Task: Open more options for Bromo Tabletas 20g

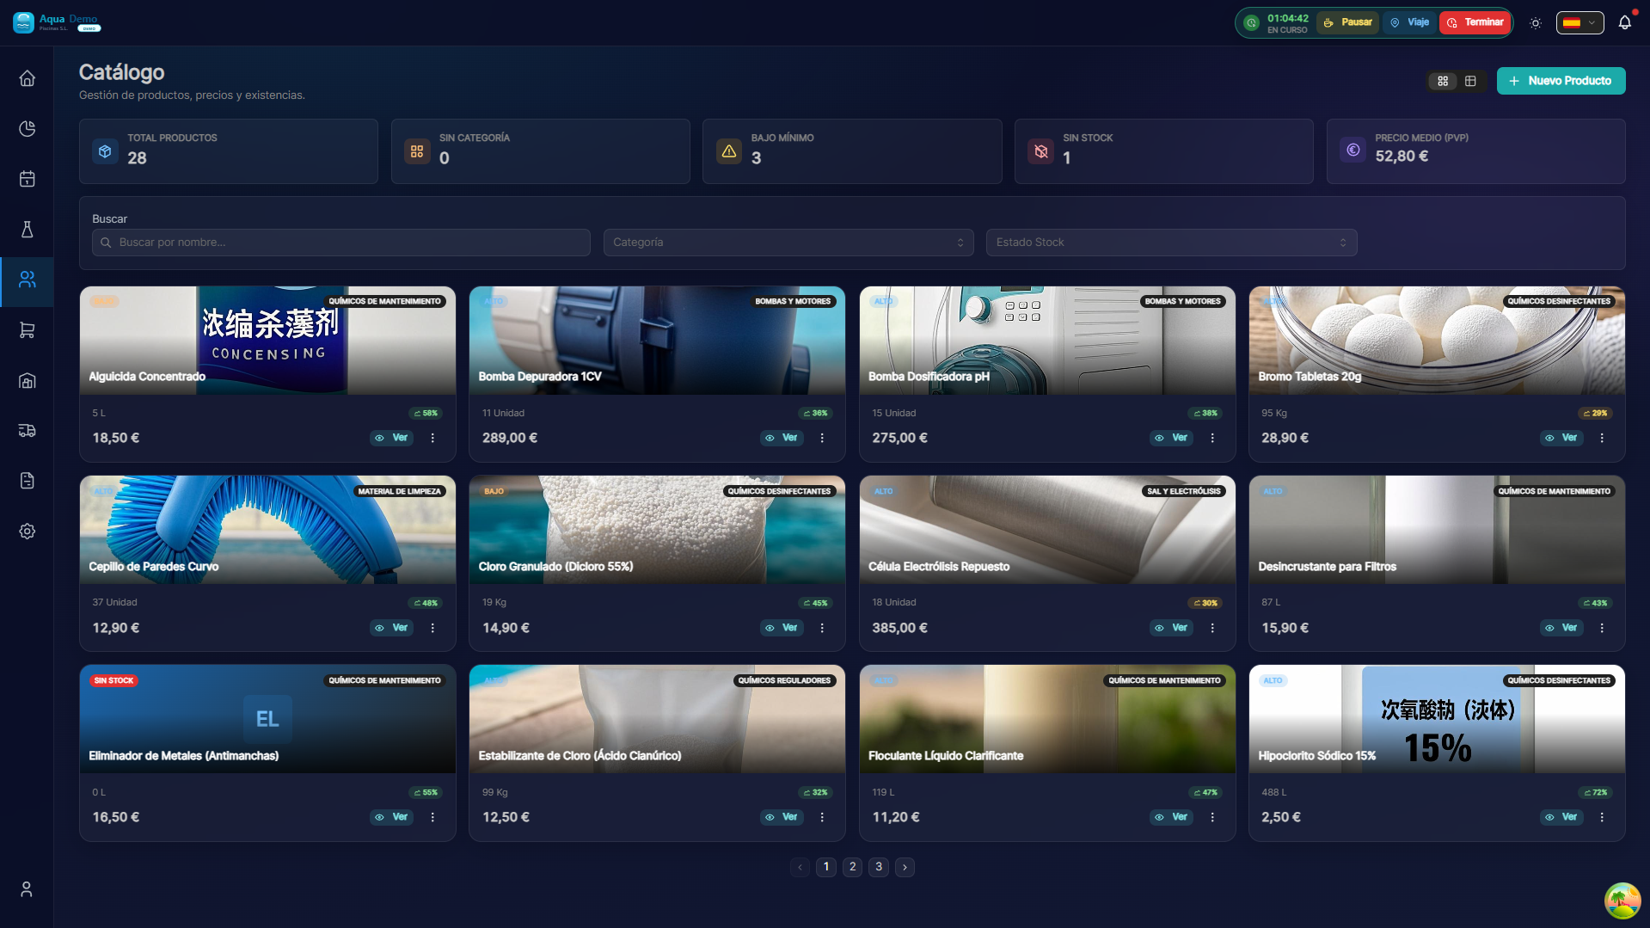Action: click(x=1602, y=438)
